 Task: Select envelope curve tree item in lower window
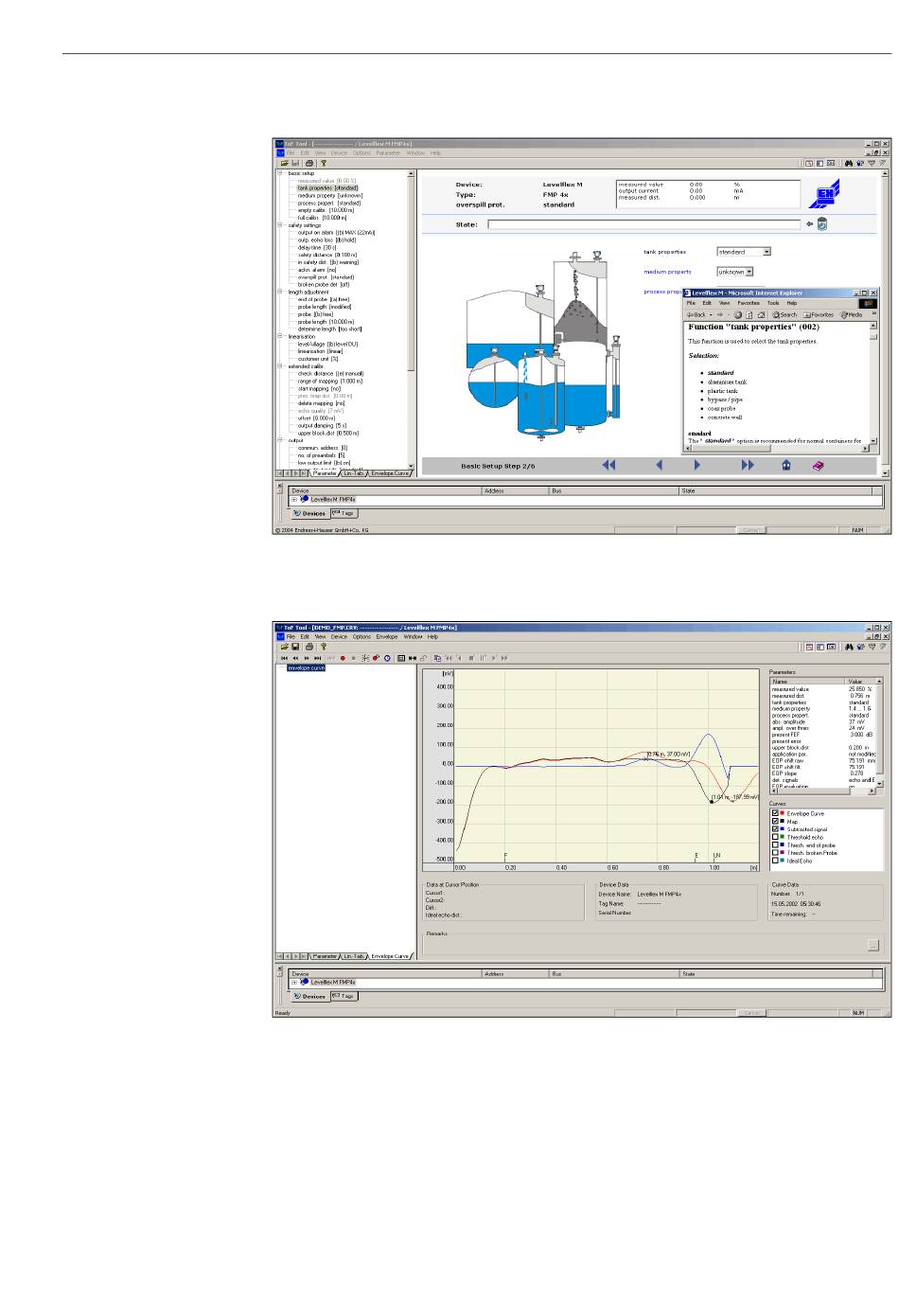[306, 667]
